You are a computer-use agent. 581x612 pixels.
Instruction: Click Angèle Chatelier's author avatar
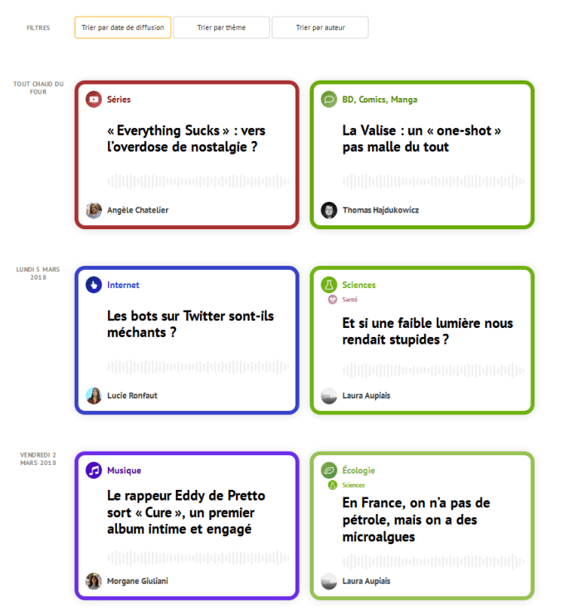[94, 210]
